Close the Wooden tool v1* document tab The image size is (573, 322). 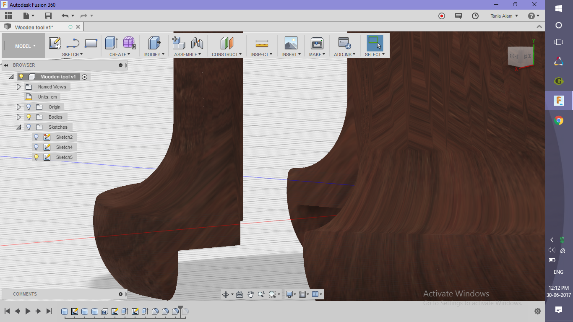78,27
